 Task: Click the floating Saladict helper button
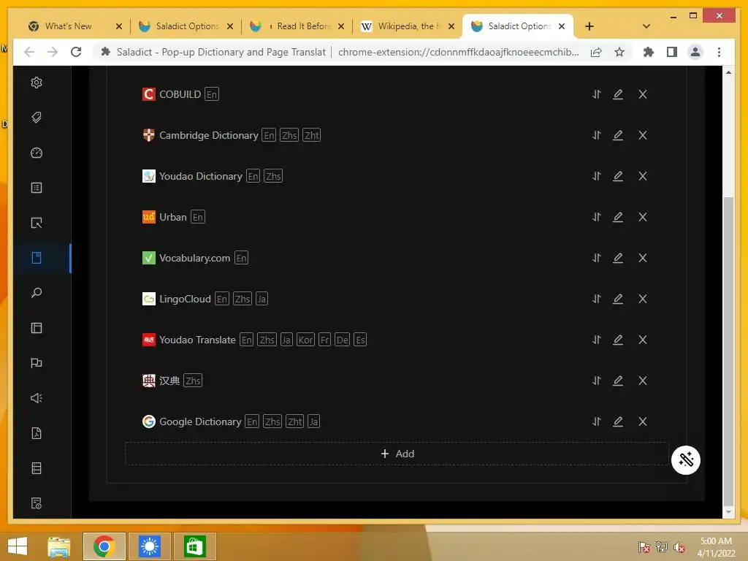pos(685,460)
